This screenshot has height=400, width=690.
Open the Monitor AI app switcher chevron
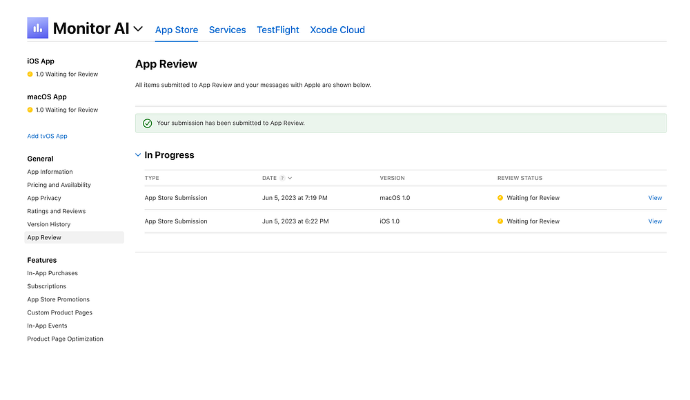(x=138, y=29)
